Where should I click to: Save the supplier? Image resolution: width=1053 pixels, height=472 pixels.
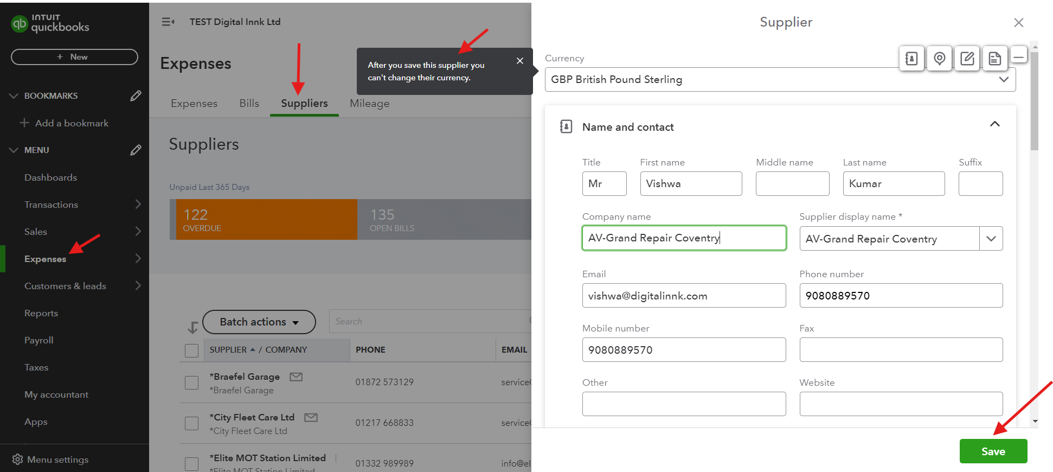(993, 451)
